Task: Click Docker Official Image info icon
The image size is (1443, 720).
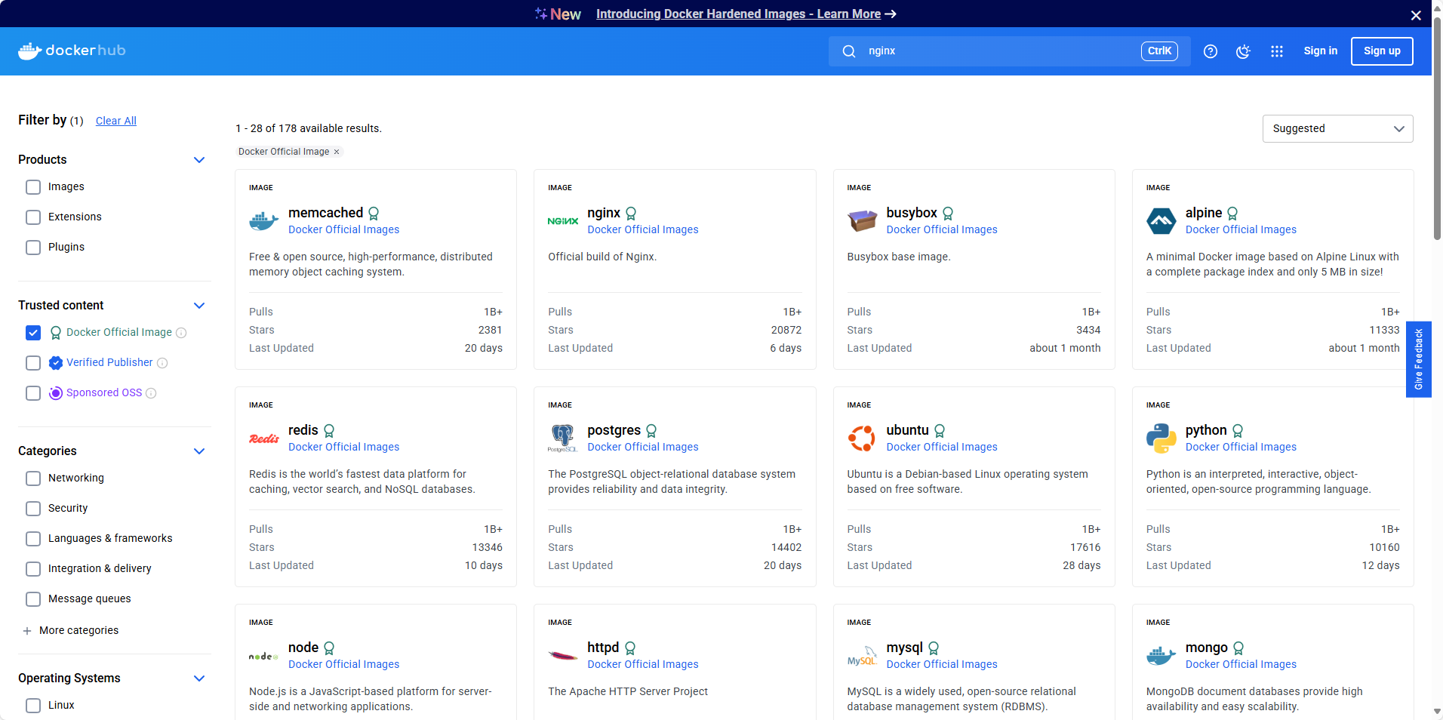Action: click(181, 333)
